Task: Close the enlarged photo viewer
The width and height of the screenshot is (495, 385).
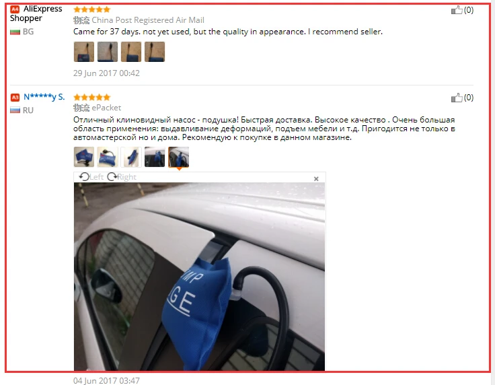Action: click(316, 179)
